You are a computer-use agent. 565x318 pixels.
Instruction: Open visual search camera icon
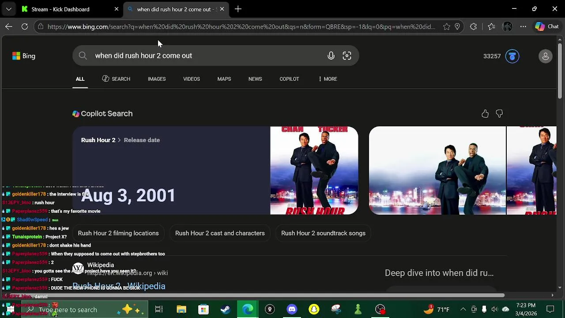pos(347,56)
